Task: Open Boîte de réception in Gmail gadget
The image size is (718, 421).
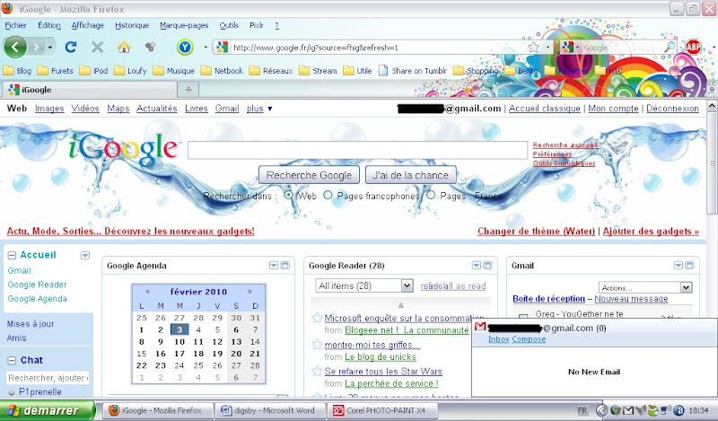Action: [548, 299]
